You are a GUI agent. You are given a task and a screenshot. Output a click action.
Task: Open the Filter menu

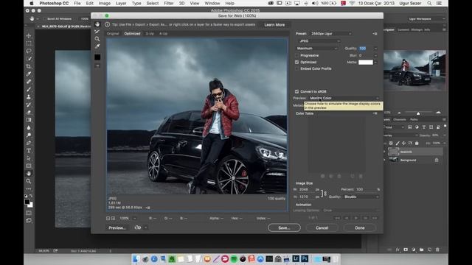click(x=169, y=3)
